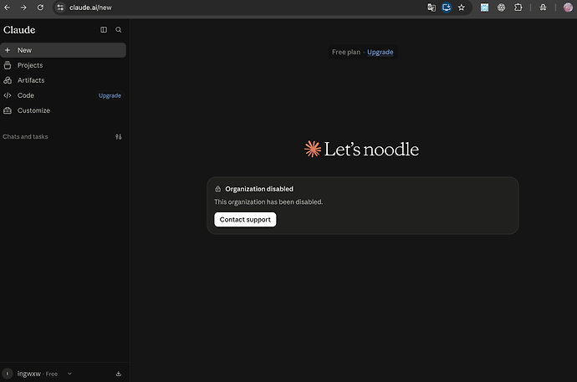577x382 pixels.
Task: Open the translate page icon
Action: [x=431, y=8]
